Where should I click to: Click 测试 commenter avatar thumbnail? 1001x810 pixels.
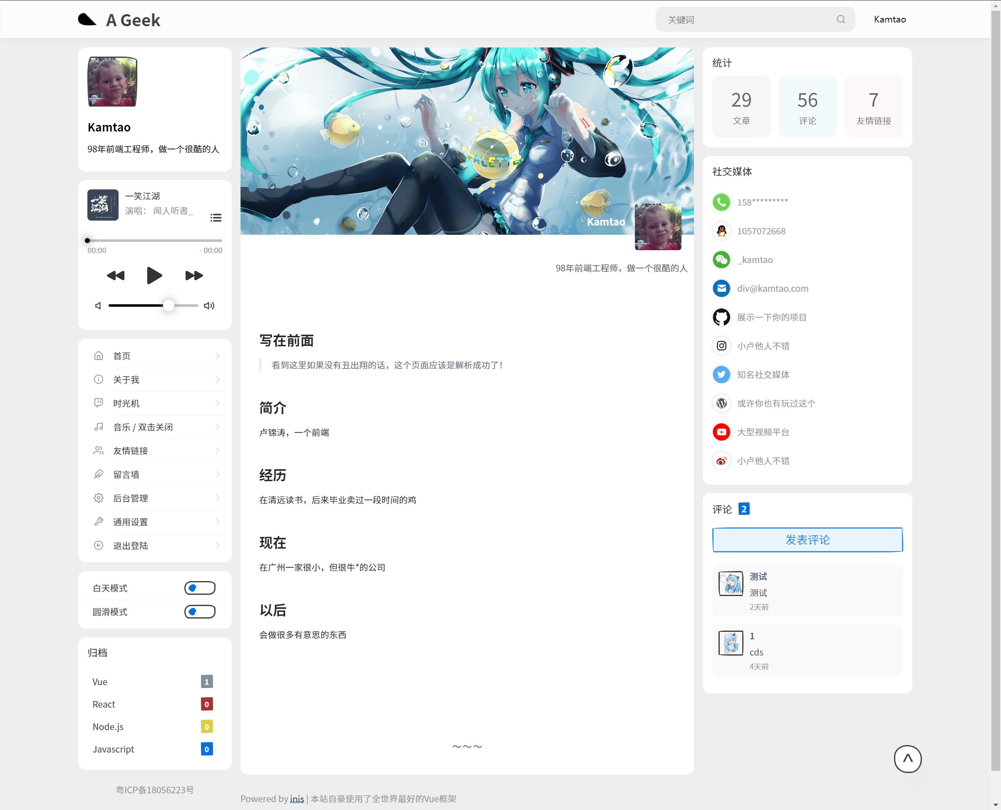pyautogui.click(x=731, y=584)
